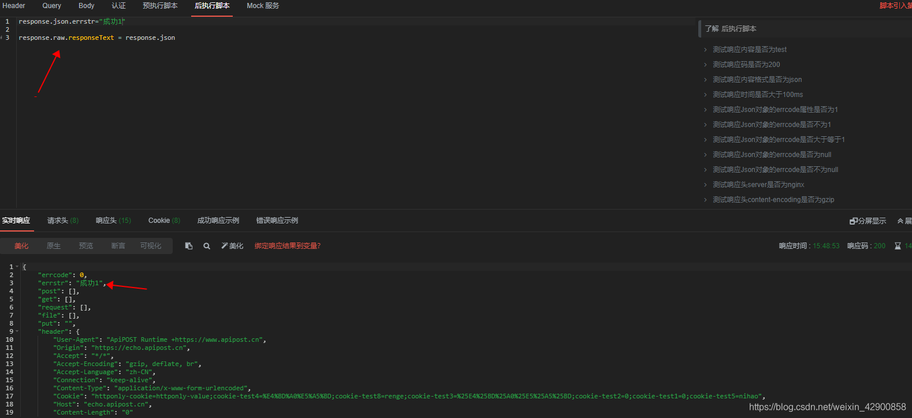The height and width of the screenshot is (418, 912).
Task: Click script line response.json.errstr="成功1"
Action: pos(72,21)
